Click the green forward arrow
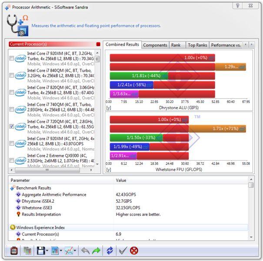The image size is (263, 261). click(x=96, y=251)
